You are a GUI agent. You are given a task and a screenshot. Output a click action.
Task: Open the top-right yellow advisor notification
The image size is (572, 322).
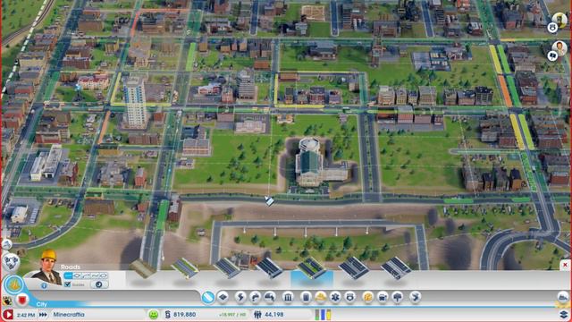pyautogui.click(x=559, y=20)
